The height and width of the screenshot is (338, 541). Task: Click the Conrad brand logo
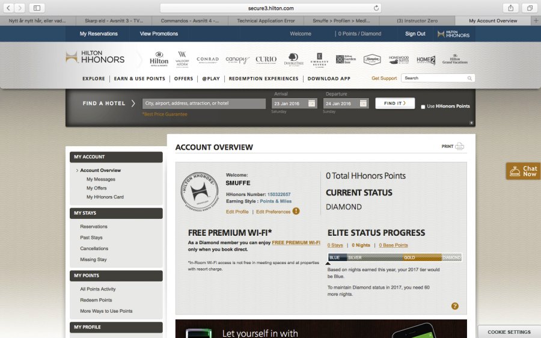(x=207, y=60)
